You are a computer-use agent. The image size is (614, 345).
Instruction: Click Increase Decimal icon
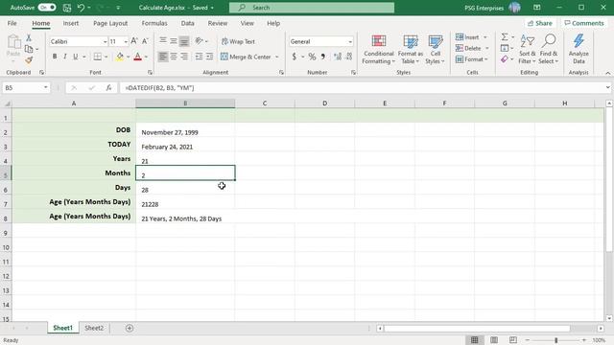click(x=338, y=57)
